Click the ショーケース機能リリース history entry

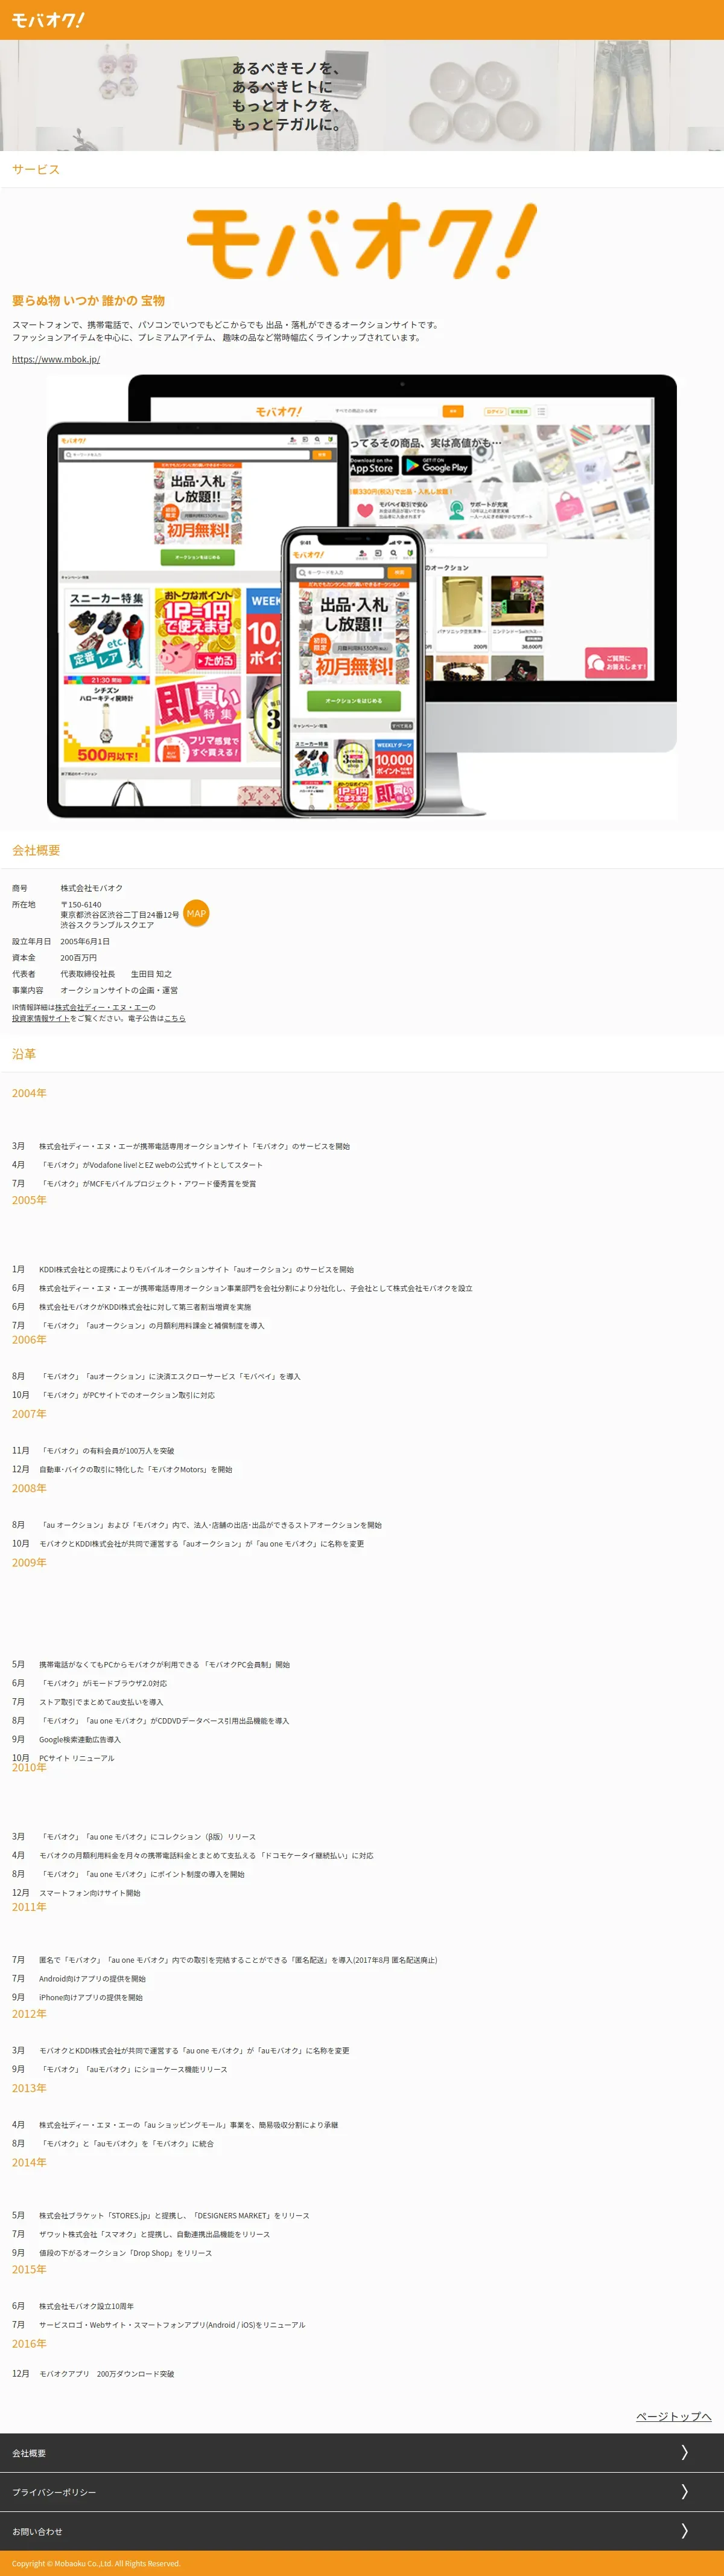(134, 2069)
